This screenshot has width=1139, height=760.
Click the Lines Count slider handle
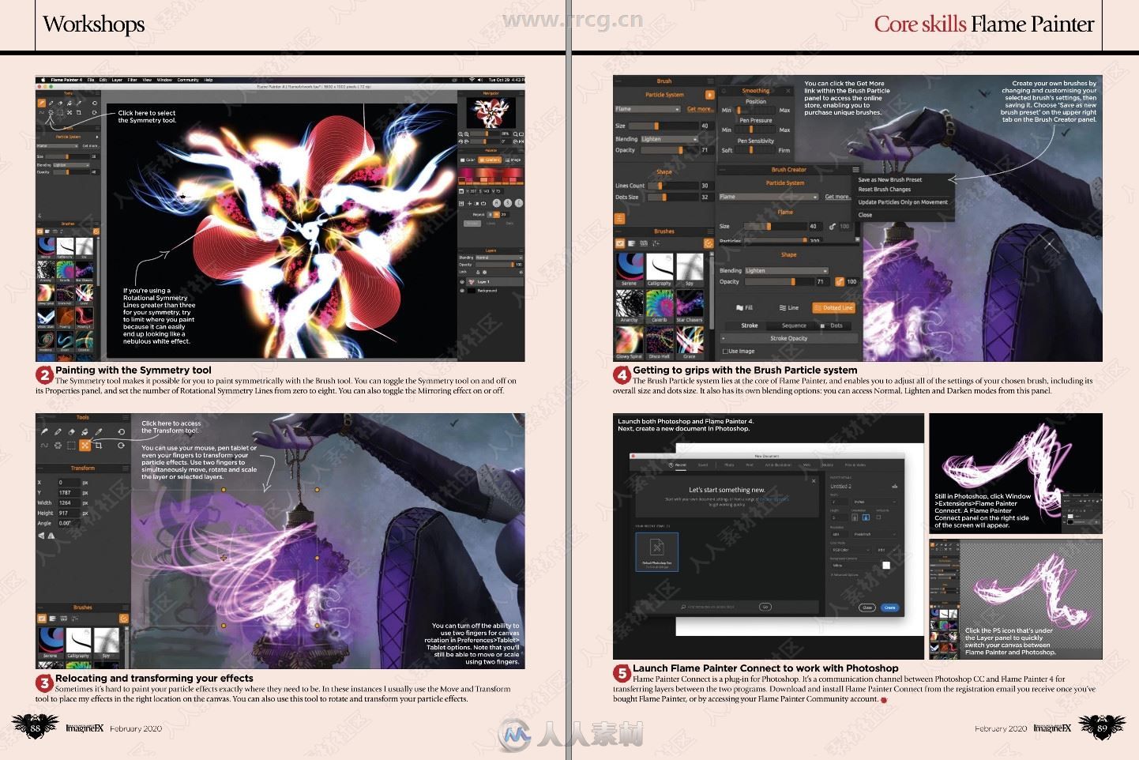point(660,186)
